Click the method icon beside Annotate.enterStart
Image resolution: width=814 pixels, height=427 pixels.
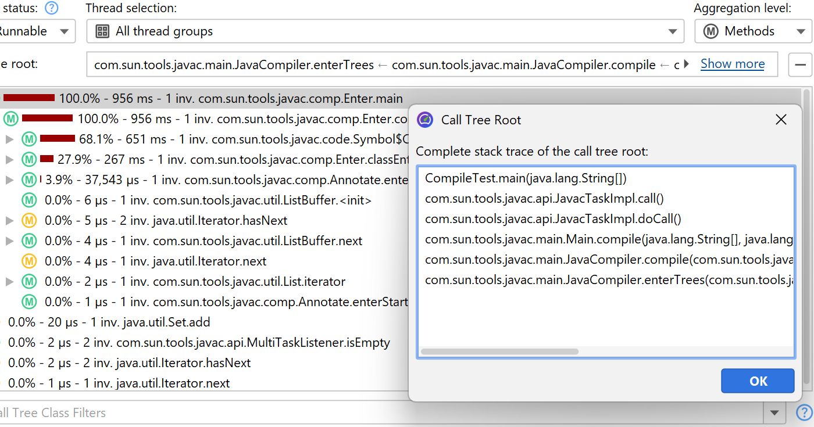click(x=29, y=302)
